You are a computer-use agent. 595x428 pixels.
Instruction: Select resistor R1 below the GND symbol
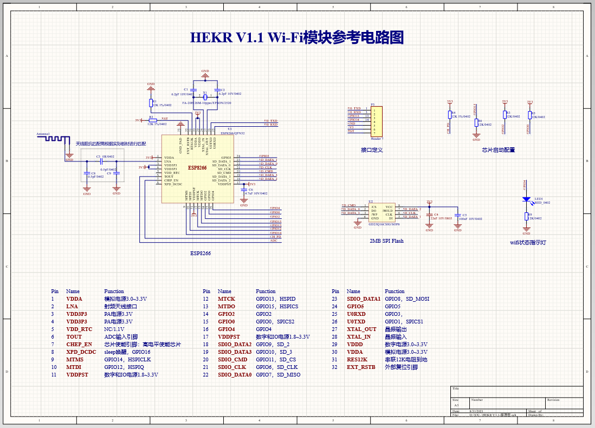coord(151,103)
